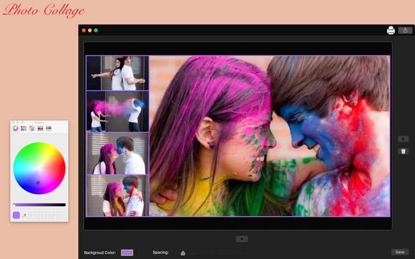This screenshot has width=415, height=259.
Task: Click the first empty saved-color slot
Action: (x=30, y=213)
